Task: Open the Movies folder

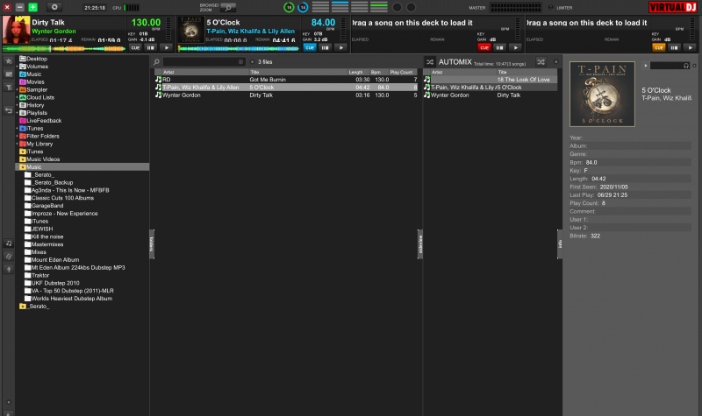Action: pyautogui.click(x=32, y=81)
